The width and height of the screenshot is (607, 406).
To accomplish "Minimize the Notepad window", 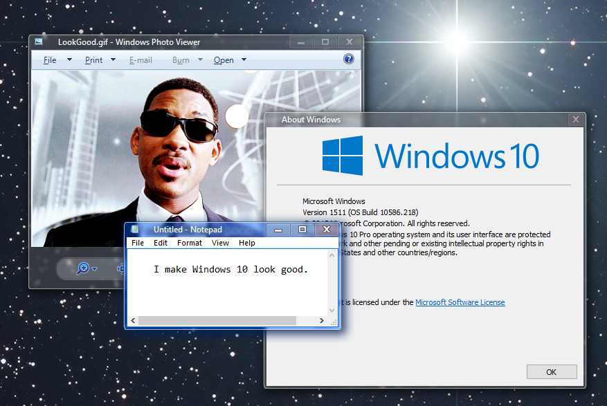I will click(278, 230).
